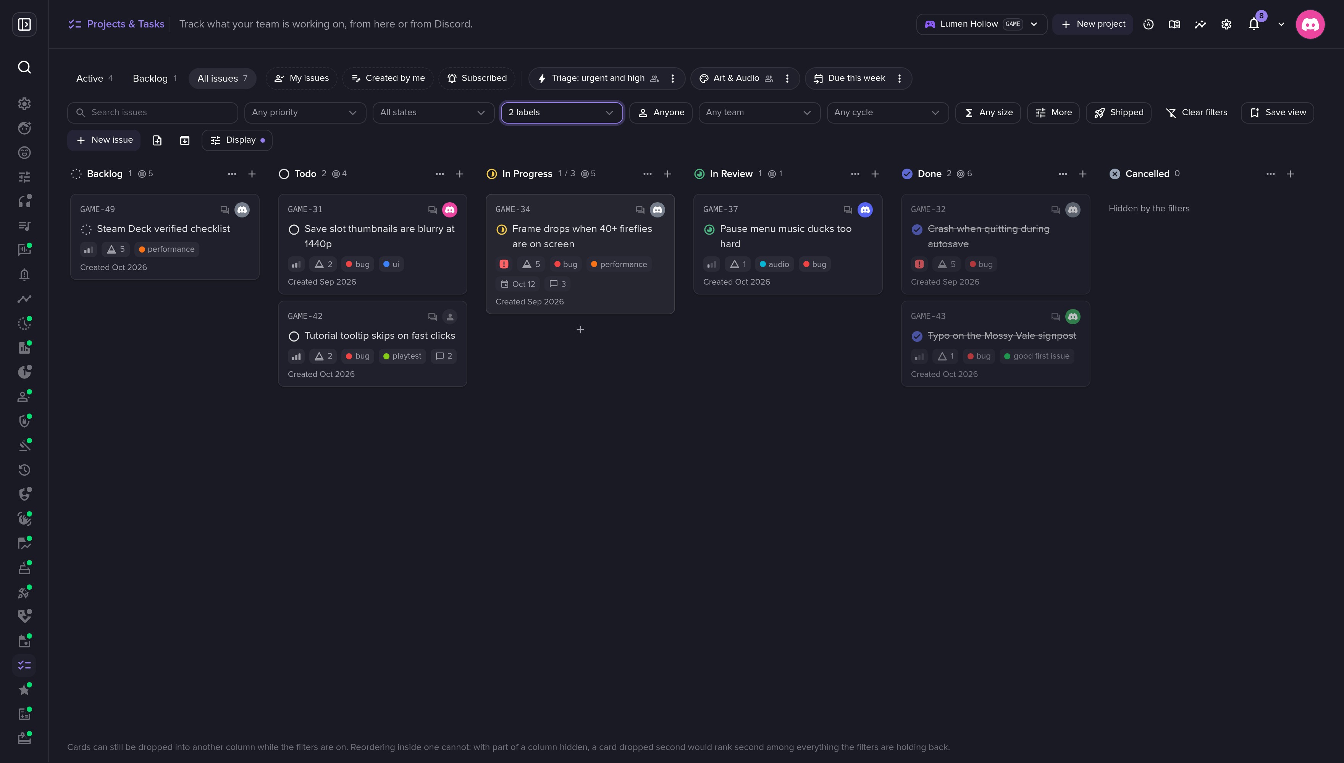1344x763 pixels.
Task: Open the Any cycle dropdown
Action: (x=888, y=113)
